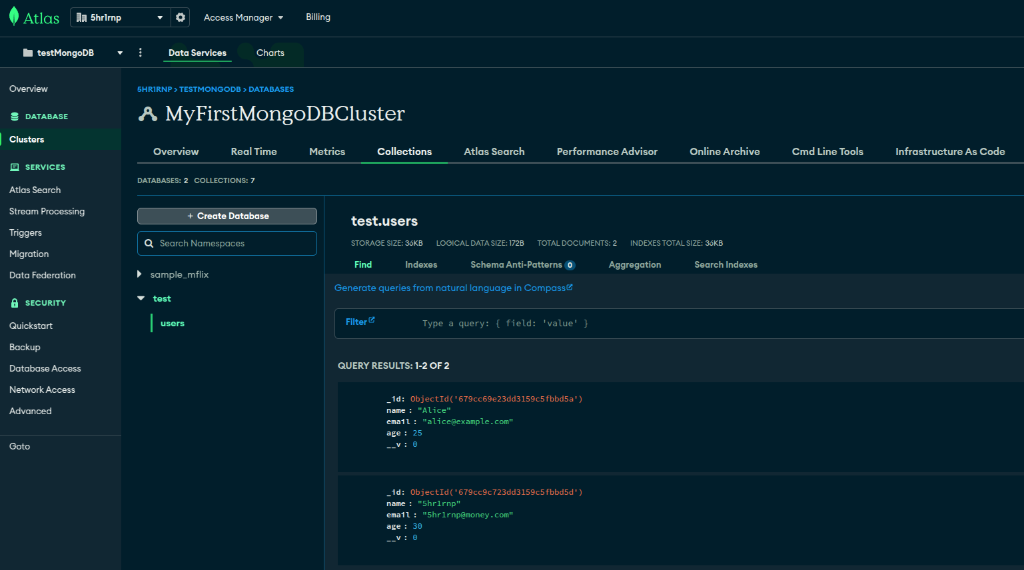The width and height of the screenshot is (1024, 570).
Task: Open the Real Time tab
Action: click(x=254, y=152)
